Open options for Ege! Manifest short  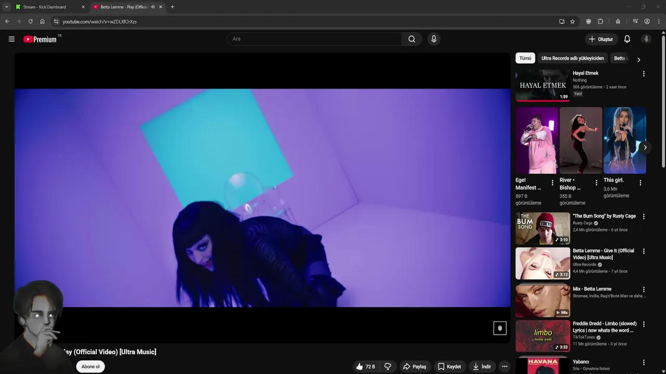click(553, 183)
